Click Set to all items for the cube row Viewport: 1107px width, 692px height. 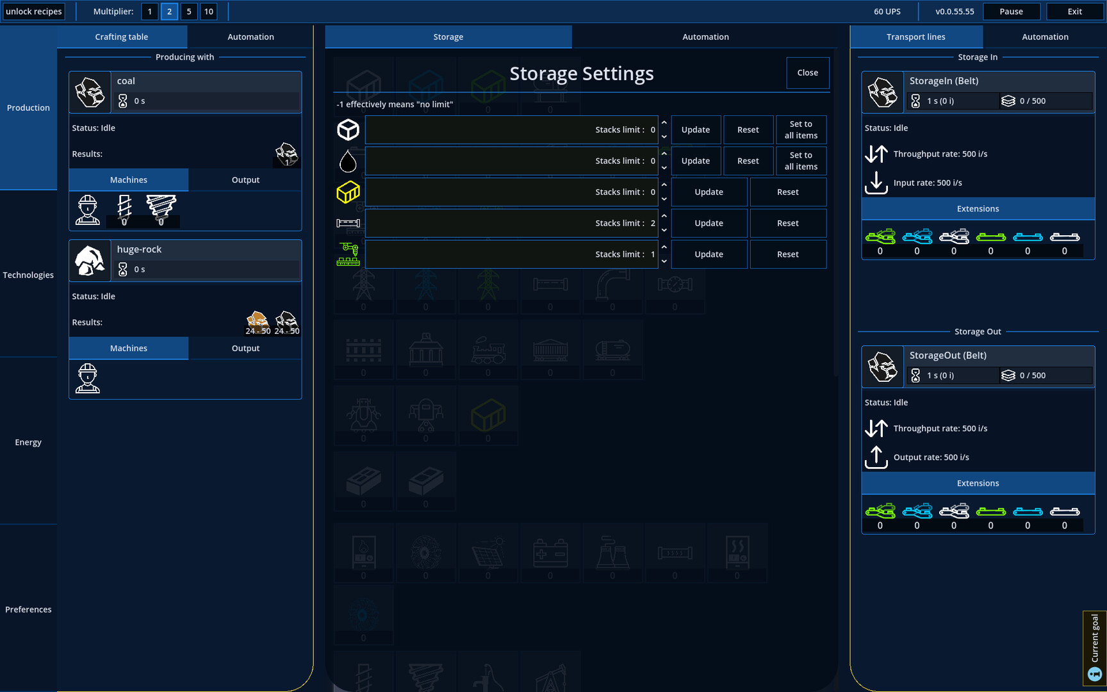pyautogui.click(x=801, y=129)
